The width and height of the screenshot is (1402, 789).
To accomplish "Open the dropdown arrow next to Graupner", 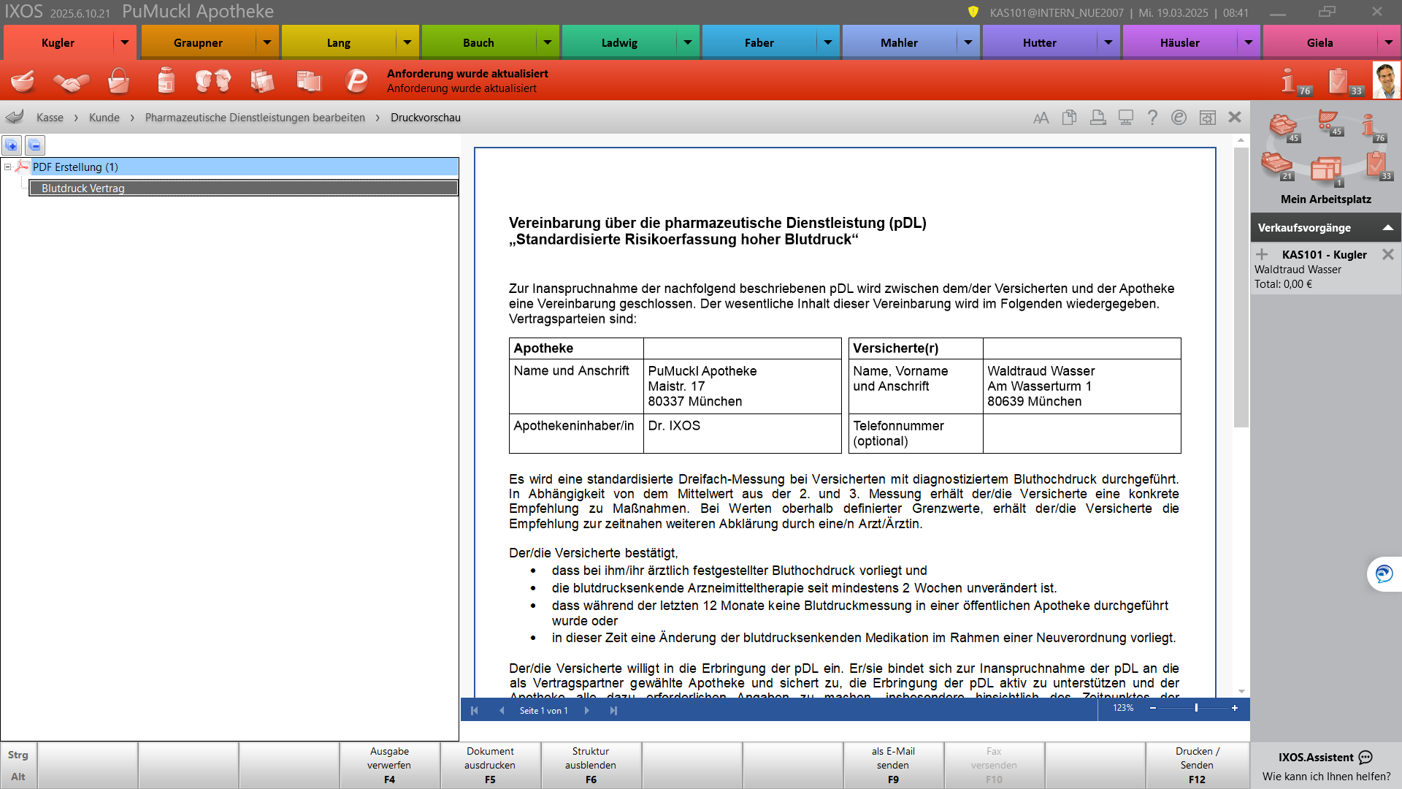I will point(267,42).
